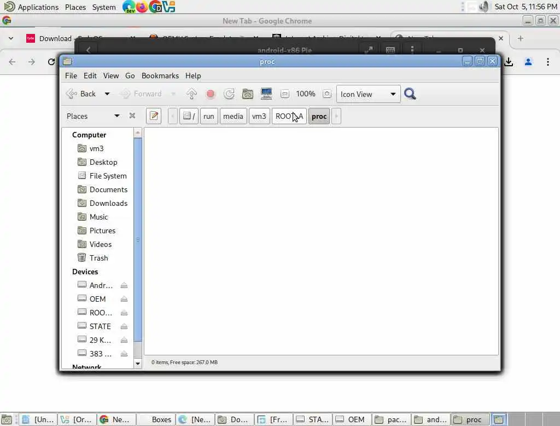This screenshot has width=560, height=426.
Task: Open Chrome's tab search dropdown chevron
Action: click(11, 38)
